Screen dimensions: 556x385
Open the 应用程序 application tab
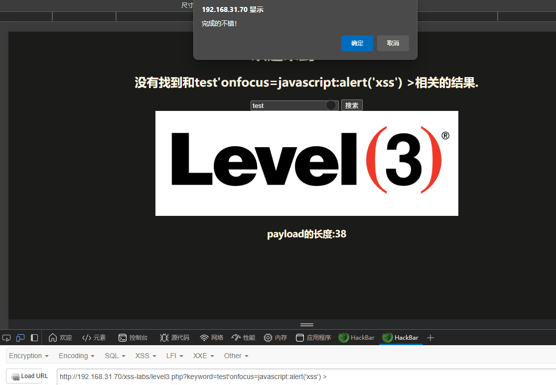coord(313,338)
